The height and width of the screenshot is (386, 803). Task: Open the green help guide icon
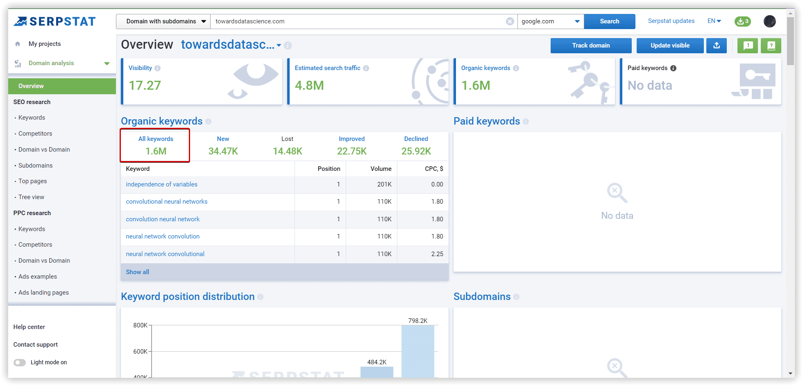(x=771, y=45)
